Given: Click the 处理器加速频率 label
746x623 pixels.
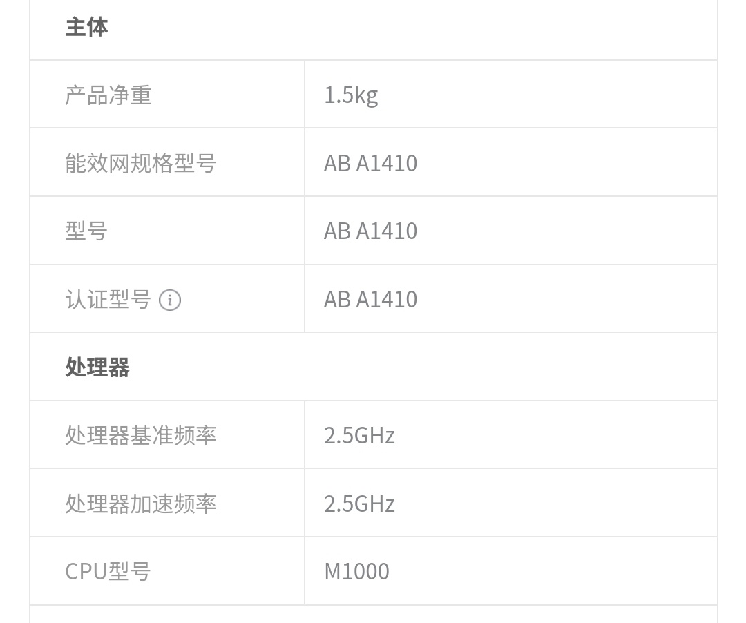Looking at the screenshot, I should pyautogui.click(x=141, y=504).
